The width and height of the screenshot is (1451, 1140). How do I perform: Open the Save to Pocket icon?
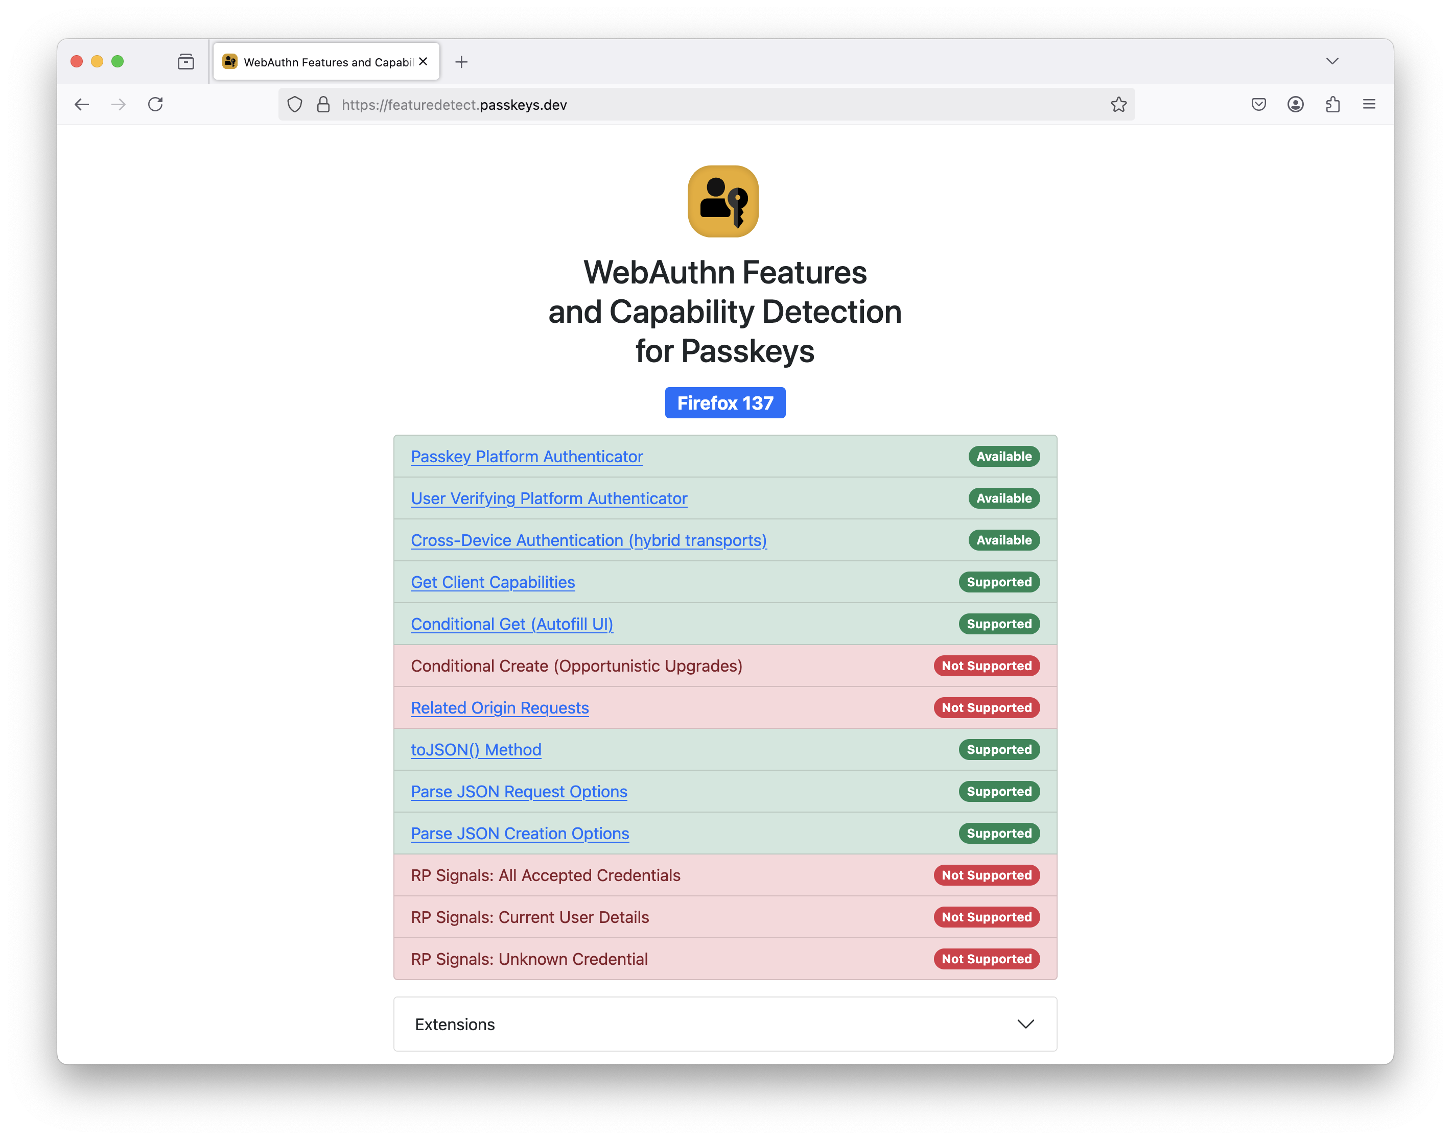click(1259, 104)
